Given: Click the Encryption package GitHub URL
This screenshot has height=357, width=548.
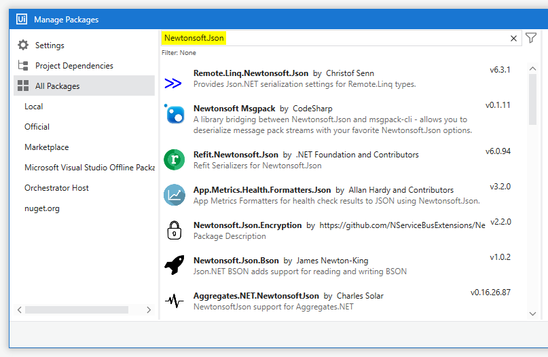Looking at the screenshot, I should click(402, 225).
